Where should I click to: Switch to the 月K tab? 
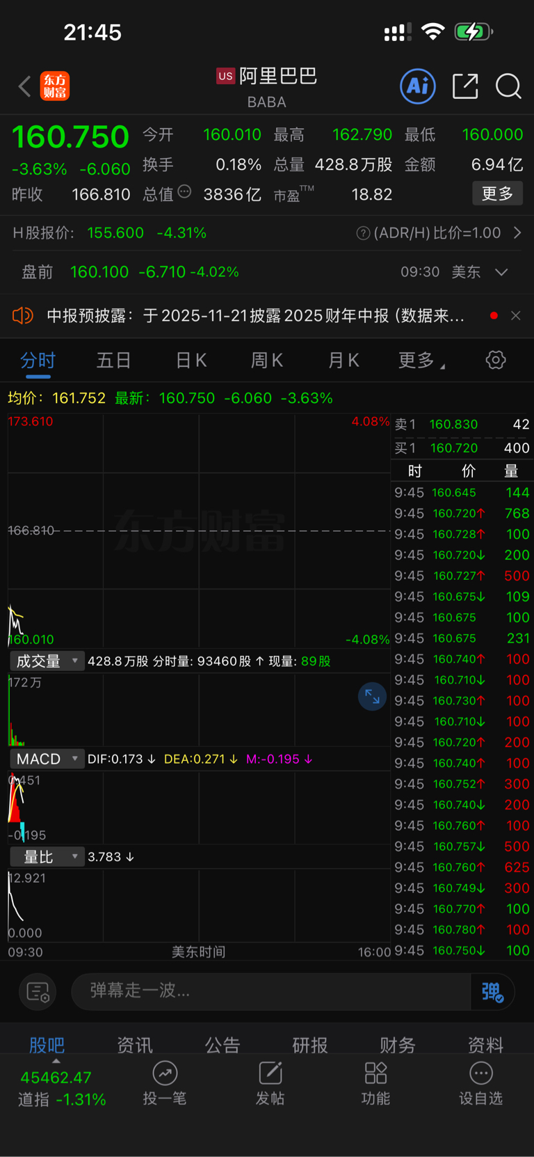[x=343, y=360]
